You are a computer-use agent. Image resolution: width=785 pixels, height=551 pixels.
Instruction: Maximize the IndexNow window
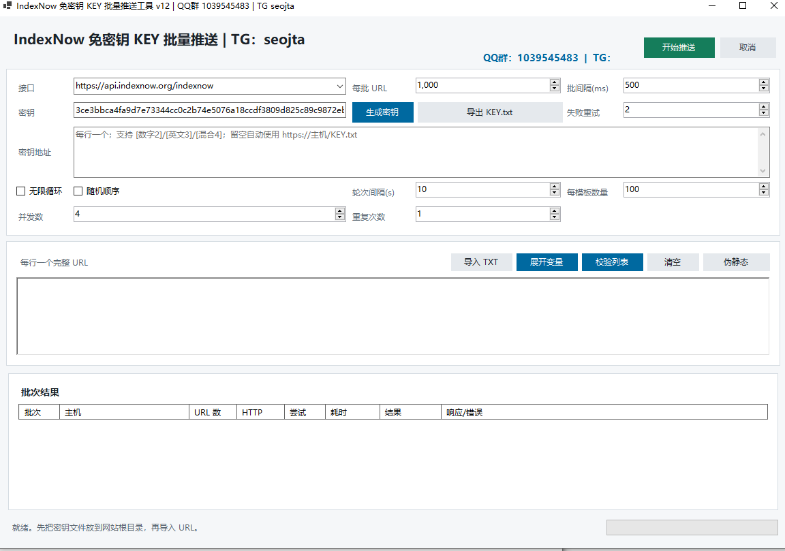[x=743, y=6]
